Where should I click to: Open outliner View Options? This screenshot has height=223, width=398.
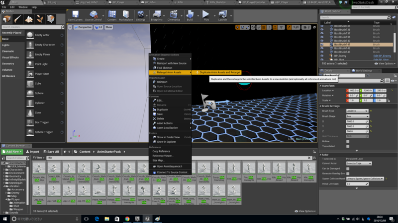[385, 64]
